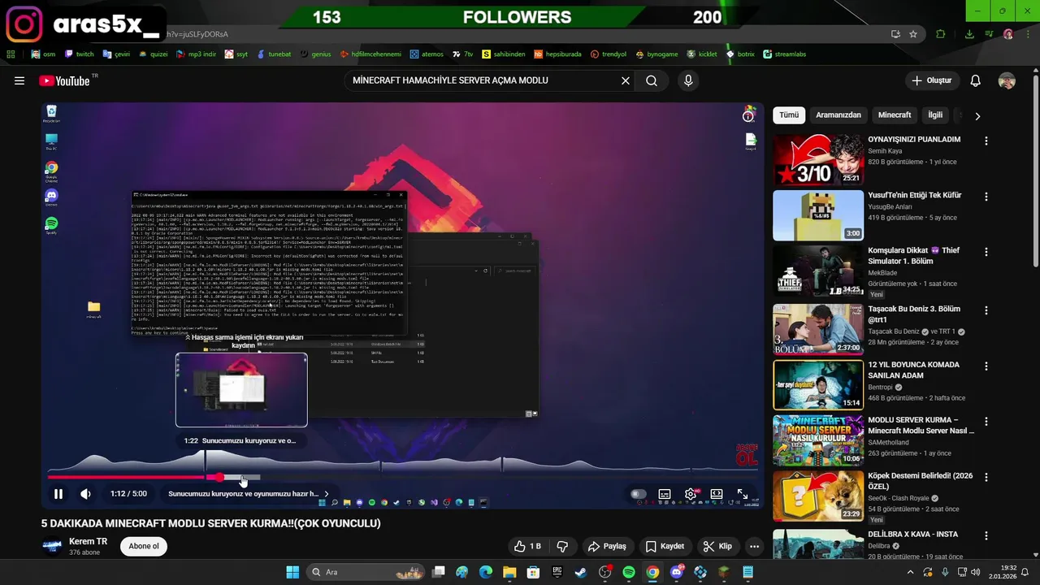This screenshot has width=1040, height=585.
Task: Toggle subtitles in the video player
Action: click(x=665, y=493)
